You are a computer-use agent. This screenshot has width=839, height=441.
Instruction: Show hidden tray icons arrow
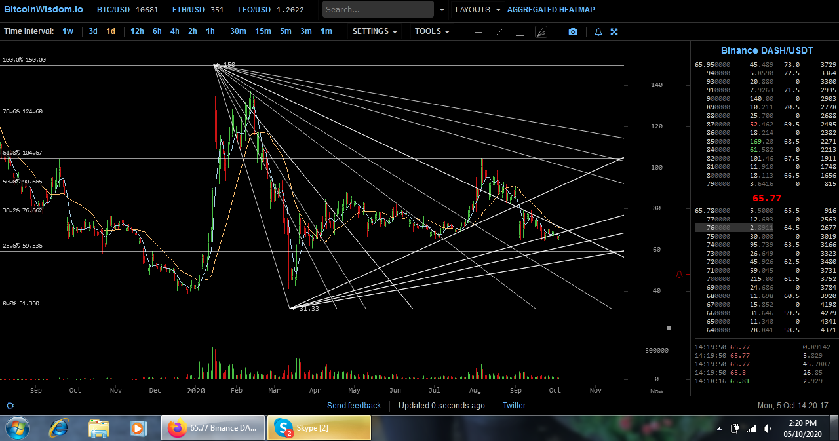pyautogui.click(x=720, y=429)
